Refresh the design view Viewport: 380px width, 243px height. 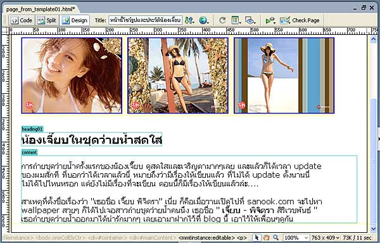(x=222, y=20)
